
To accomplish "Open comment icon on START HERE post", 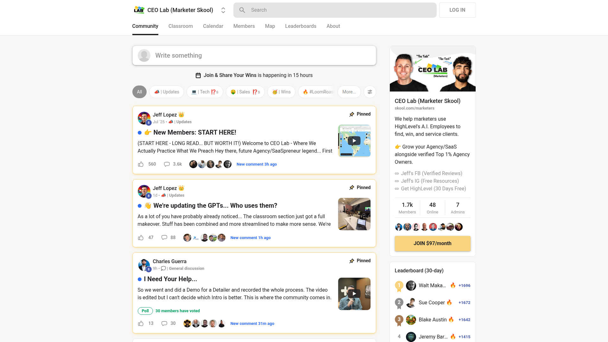I will coord(167,164).
